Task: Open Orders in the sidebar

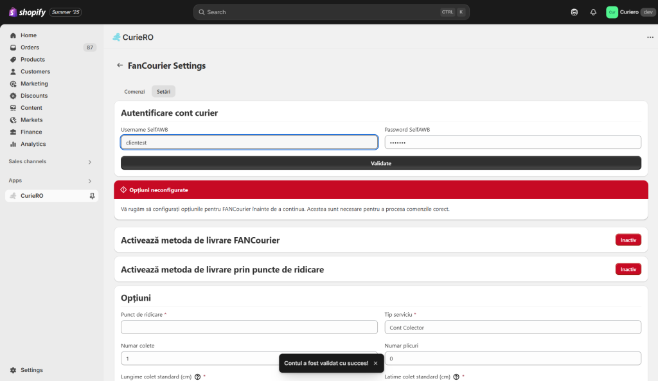Action: coord(30,48)
